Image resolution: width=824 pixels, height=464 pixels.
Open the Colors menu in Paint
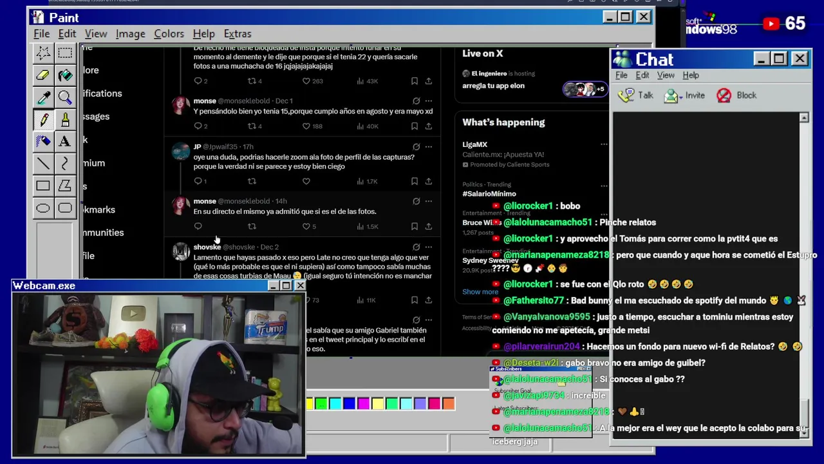169,34
